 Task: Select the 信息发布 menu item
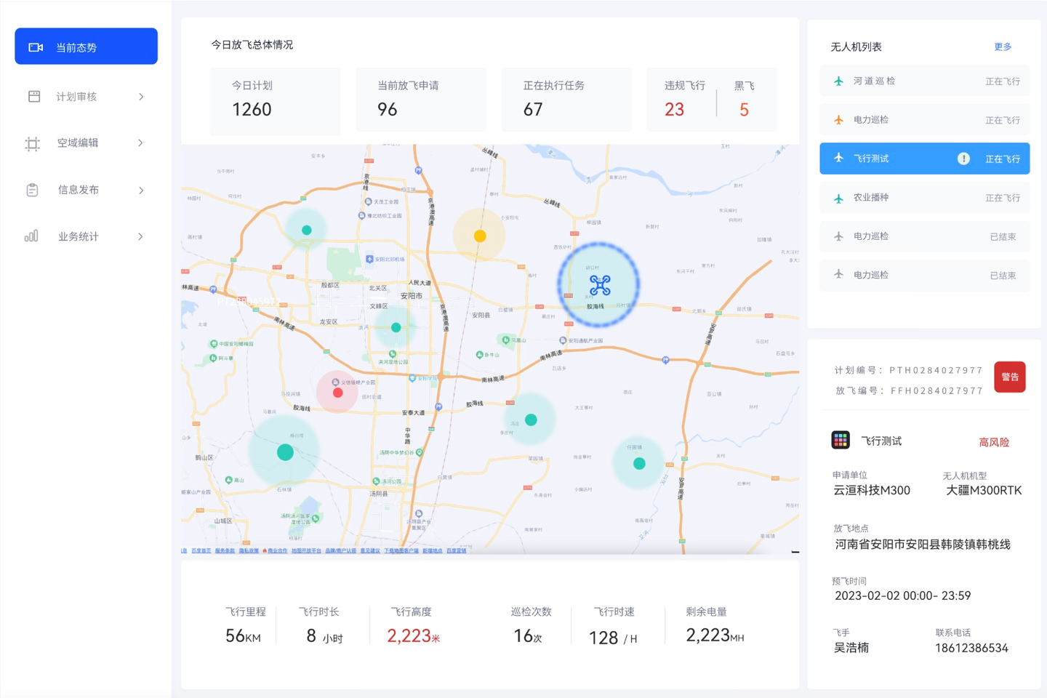coord(79,190)
